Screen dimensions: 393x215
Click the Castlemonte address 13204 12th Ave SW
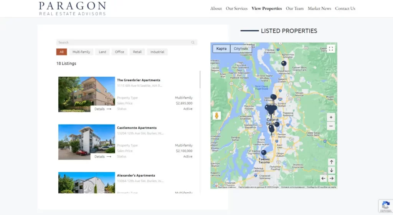pos(140,133)
